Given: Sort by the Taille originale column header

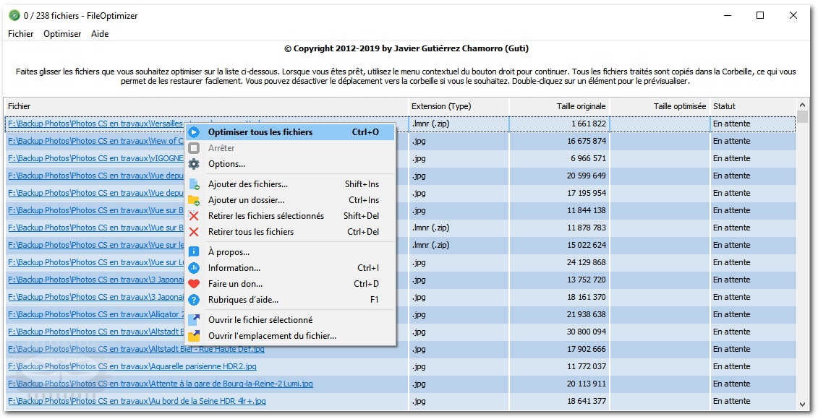Looking at the screenshot, I should pos(559,106).
